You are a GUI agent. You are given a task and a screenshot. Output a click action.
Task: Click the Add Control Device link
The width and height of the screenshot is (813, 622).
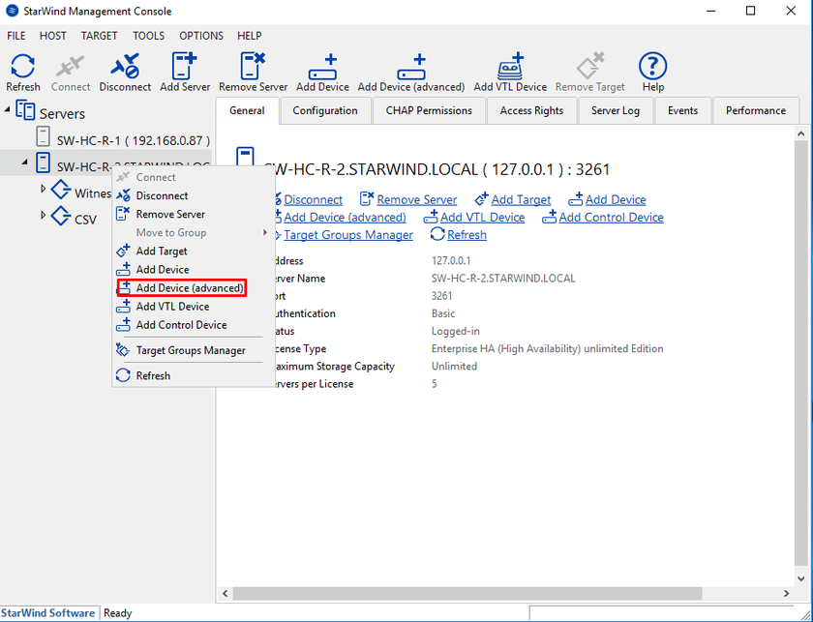(610, 217)
